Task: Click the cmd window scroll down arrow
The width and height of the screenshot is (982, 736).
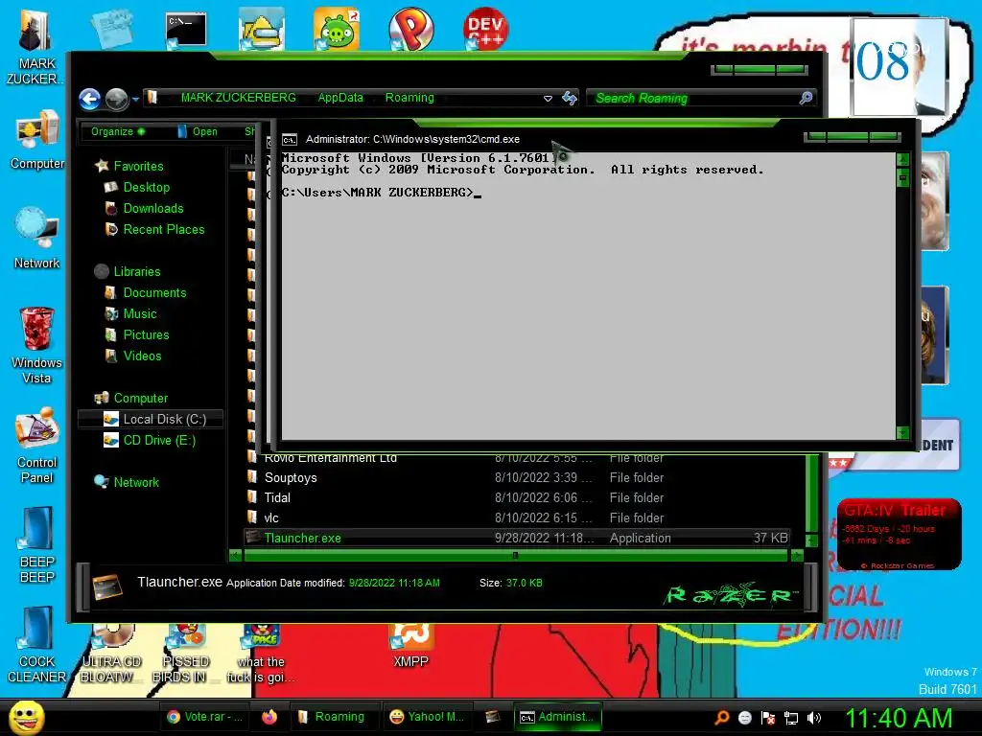Action: [x=903, y=432]
